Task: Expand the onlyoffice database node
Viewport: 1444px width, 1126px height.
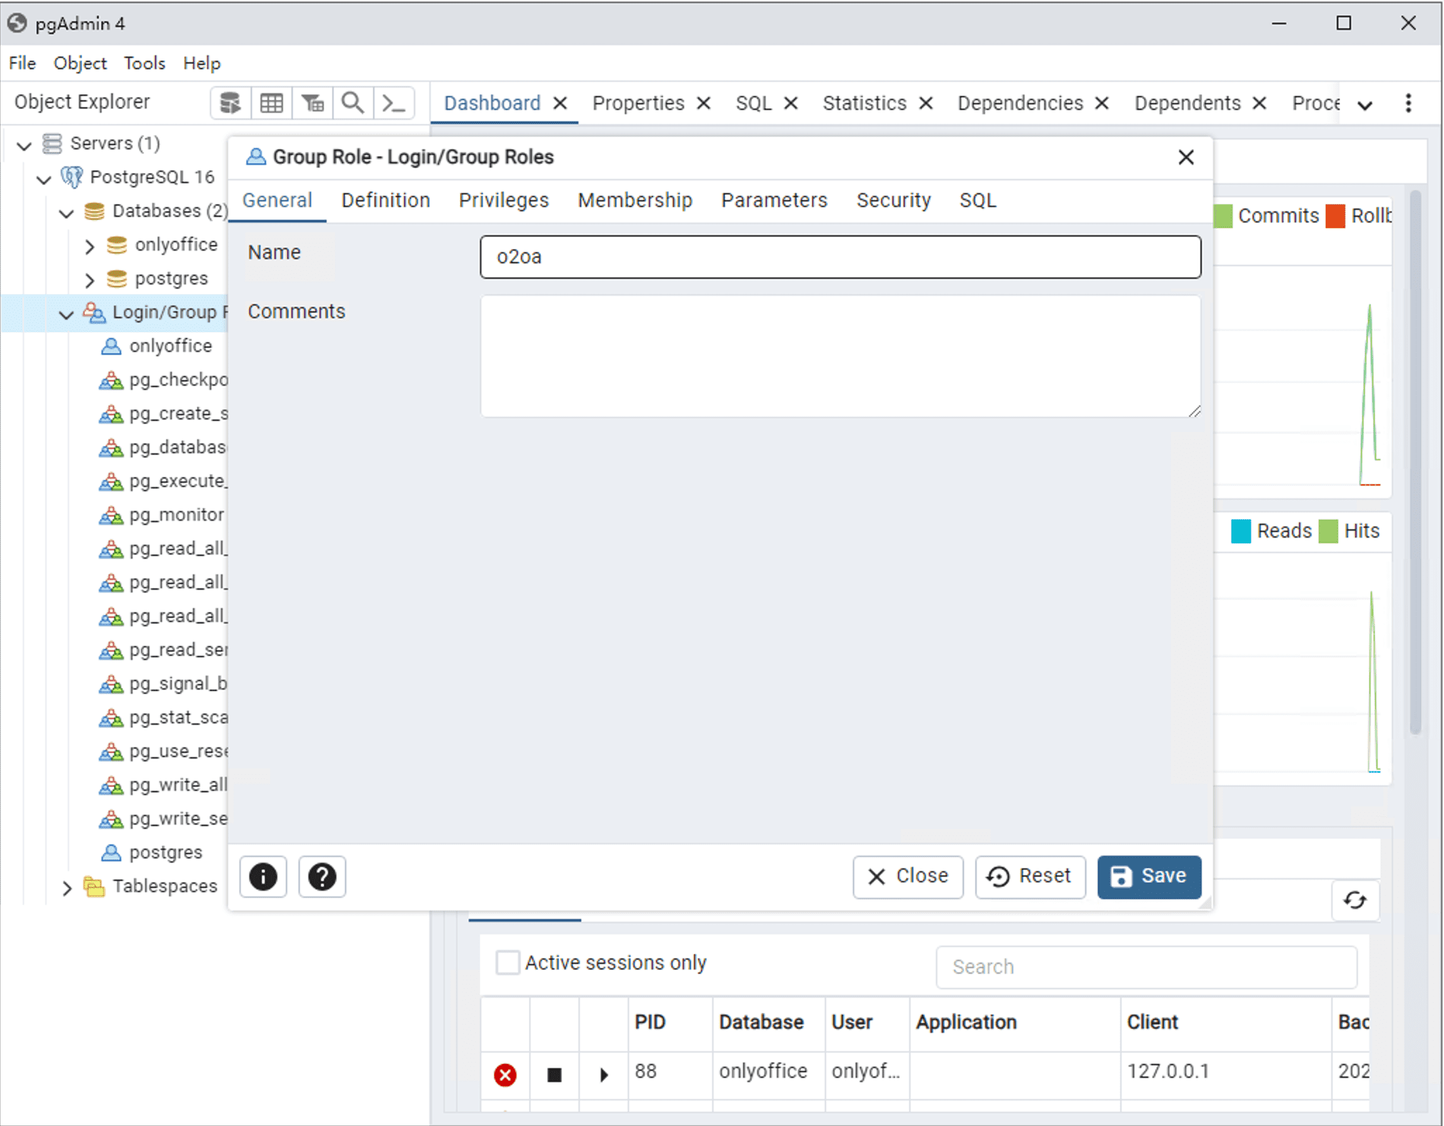Action: (89, 246)
